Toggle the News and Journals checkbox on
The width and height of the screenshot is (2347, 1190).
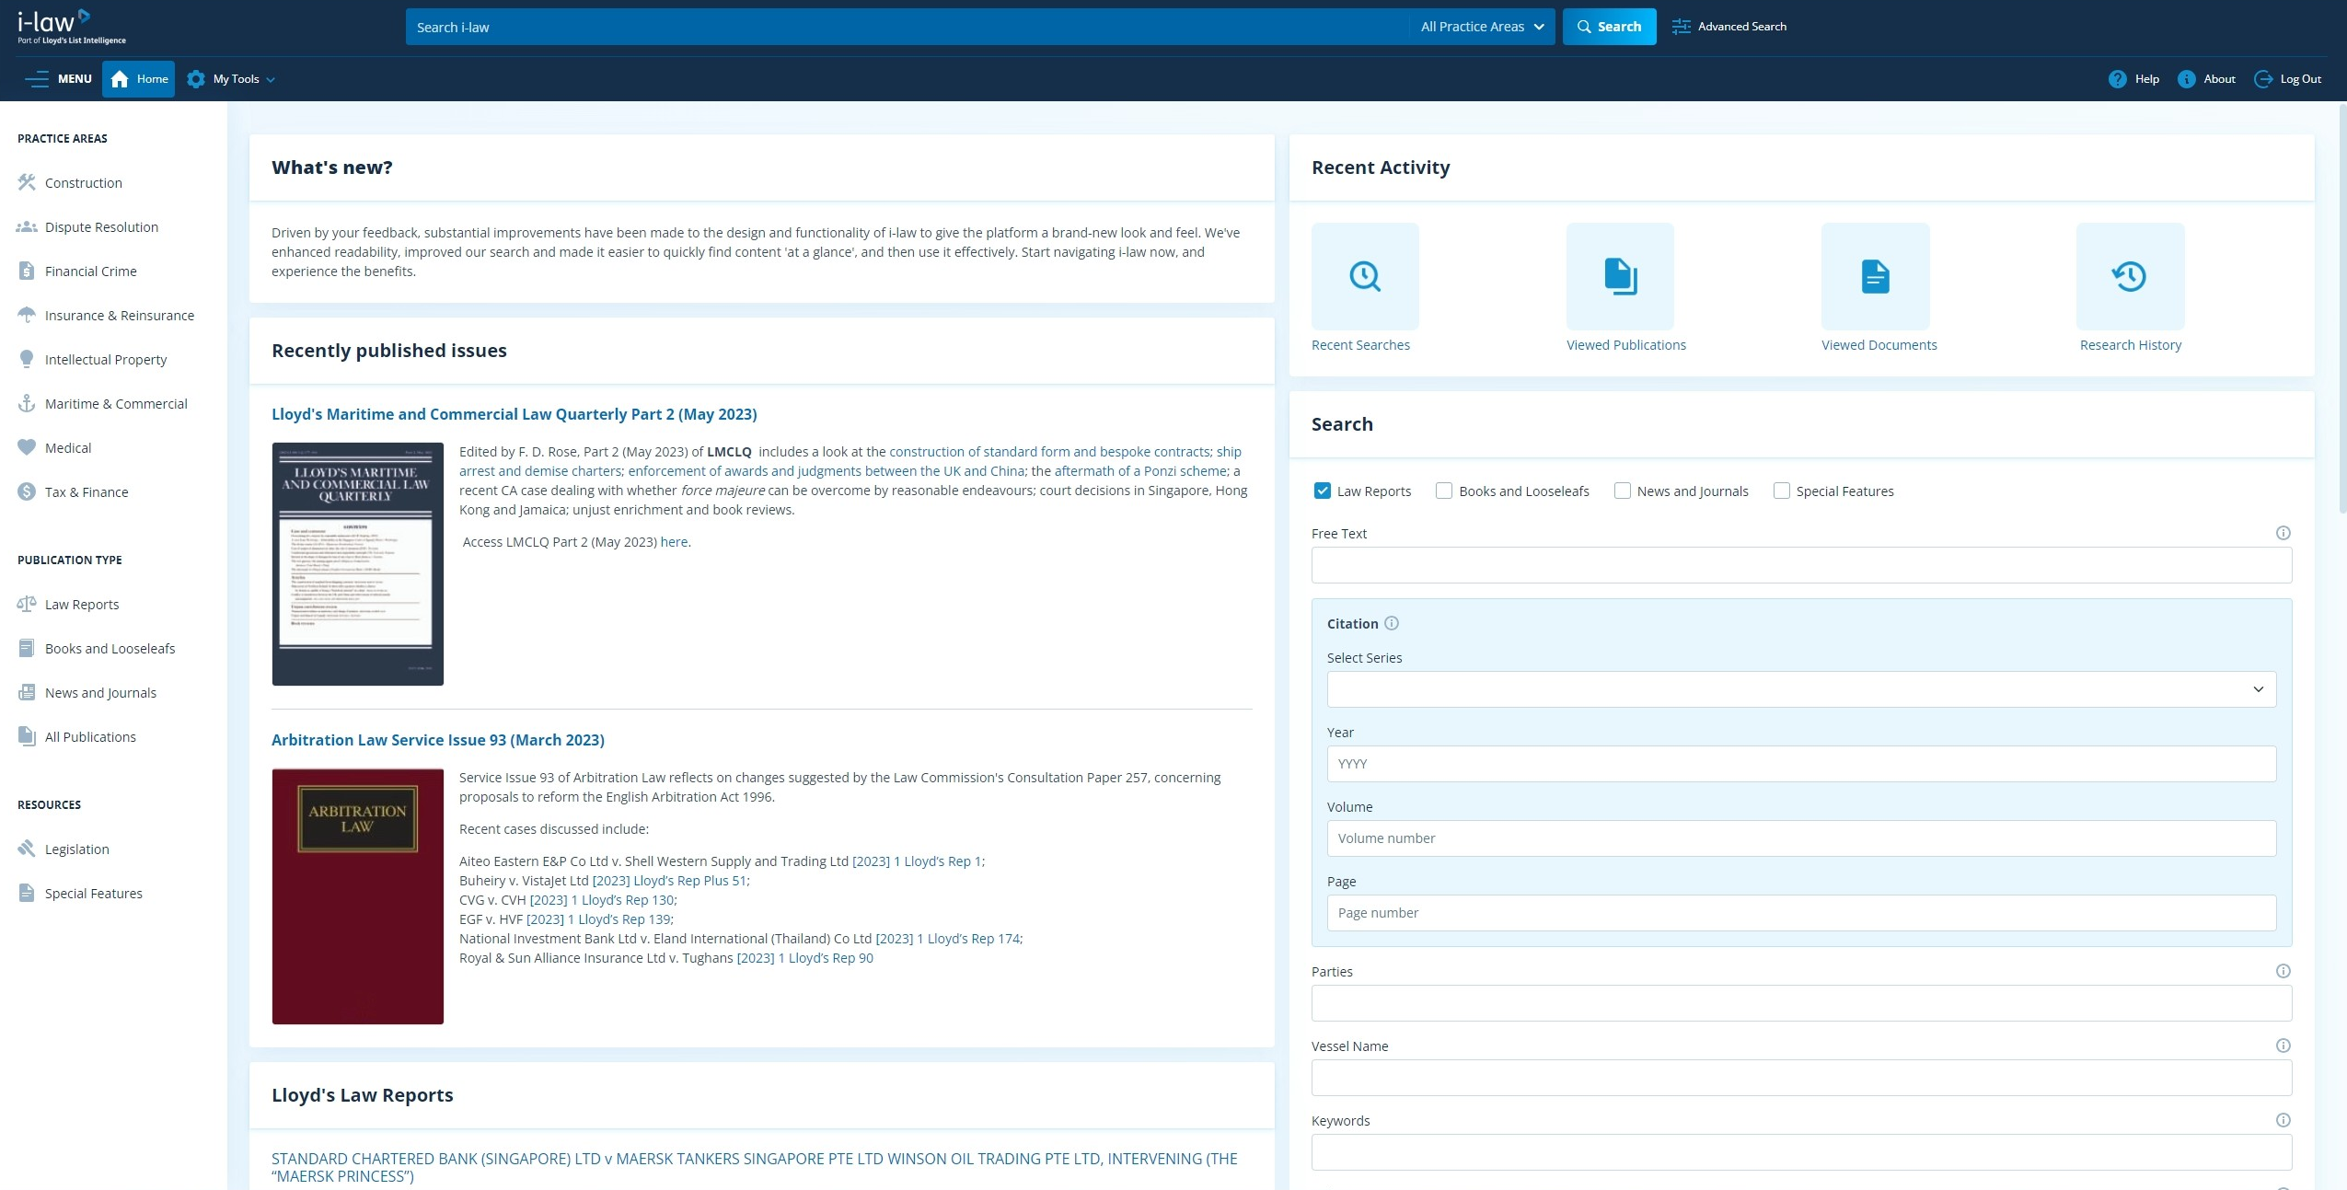coord(1620,491)
